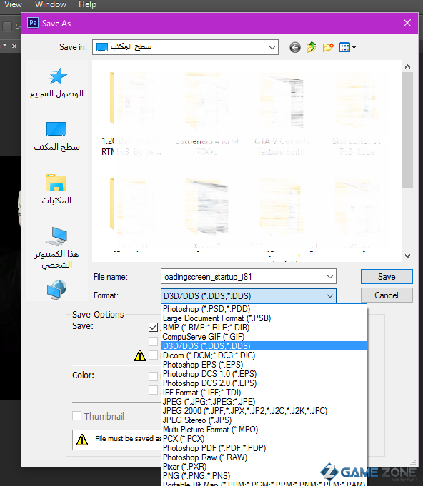
Task: Toggle the Thumbnail checkbox
Action: (x=76, y=415)
